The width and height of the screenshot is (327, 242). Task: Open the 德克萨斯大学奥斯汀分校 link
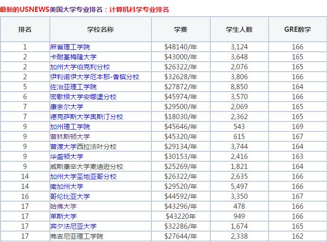pos(86,117)
